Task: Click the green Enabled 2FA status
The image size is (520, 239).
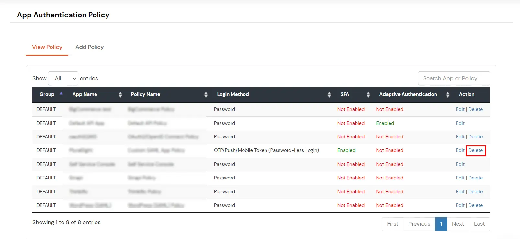Action: (x=346, y=150)
